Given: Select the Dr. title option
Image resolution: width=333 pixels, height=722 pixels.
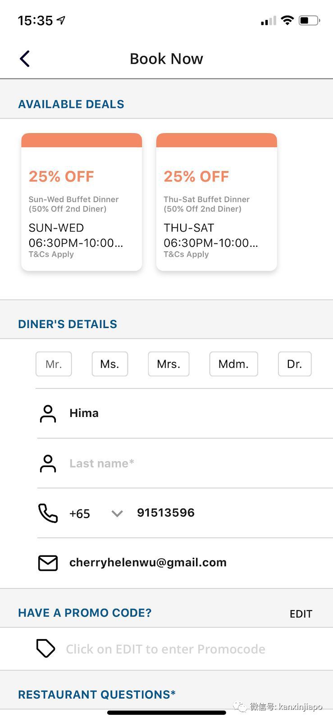Looking at the screenshot, I should point(295,364).
